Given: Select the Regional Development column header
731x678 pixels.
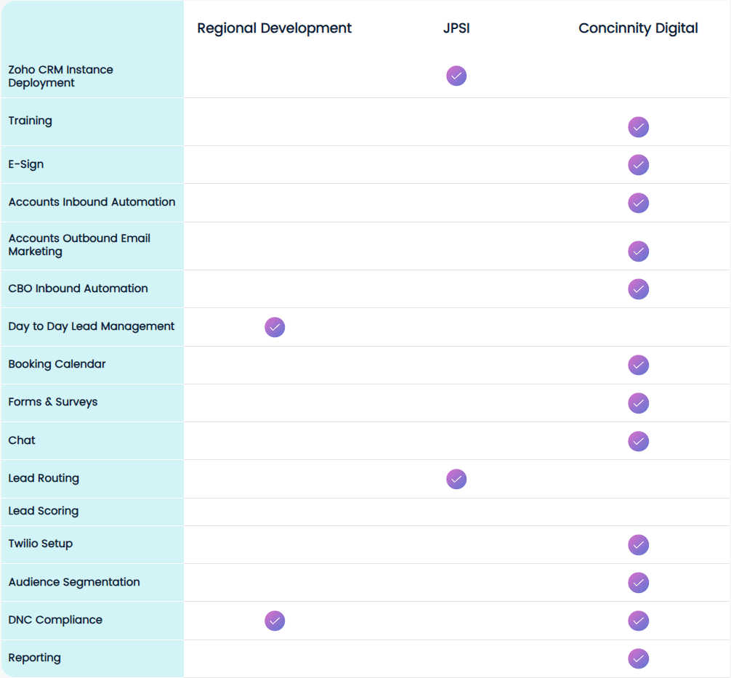Looking at the screenshot, I should [x=274, y=28].
